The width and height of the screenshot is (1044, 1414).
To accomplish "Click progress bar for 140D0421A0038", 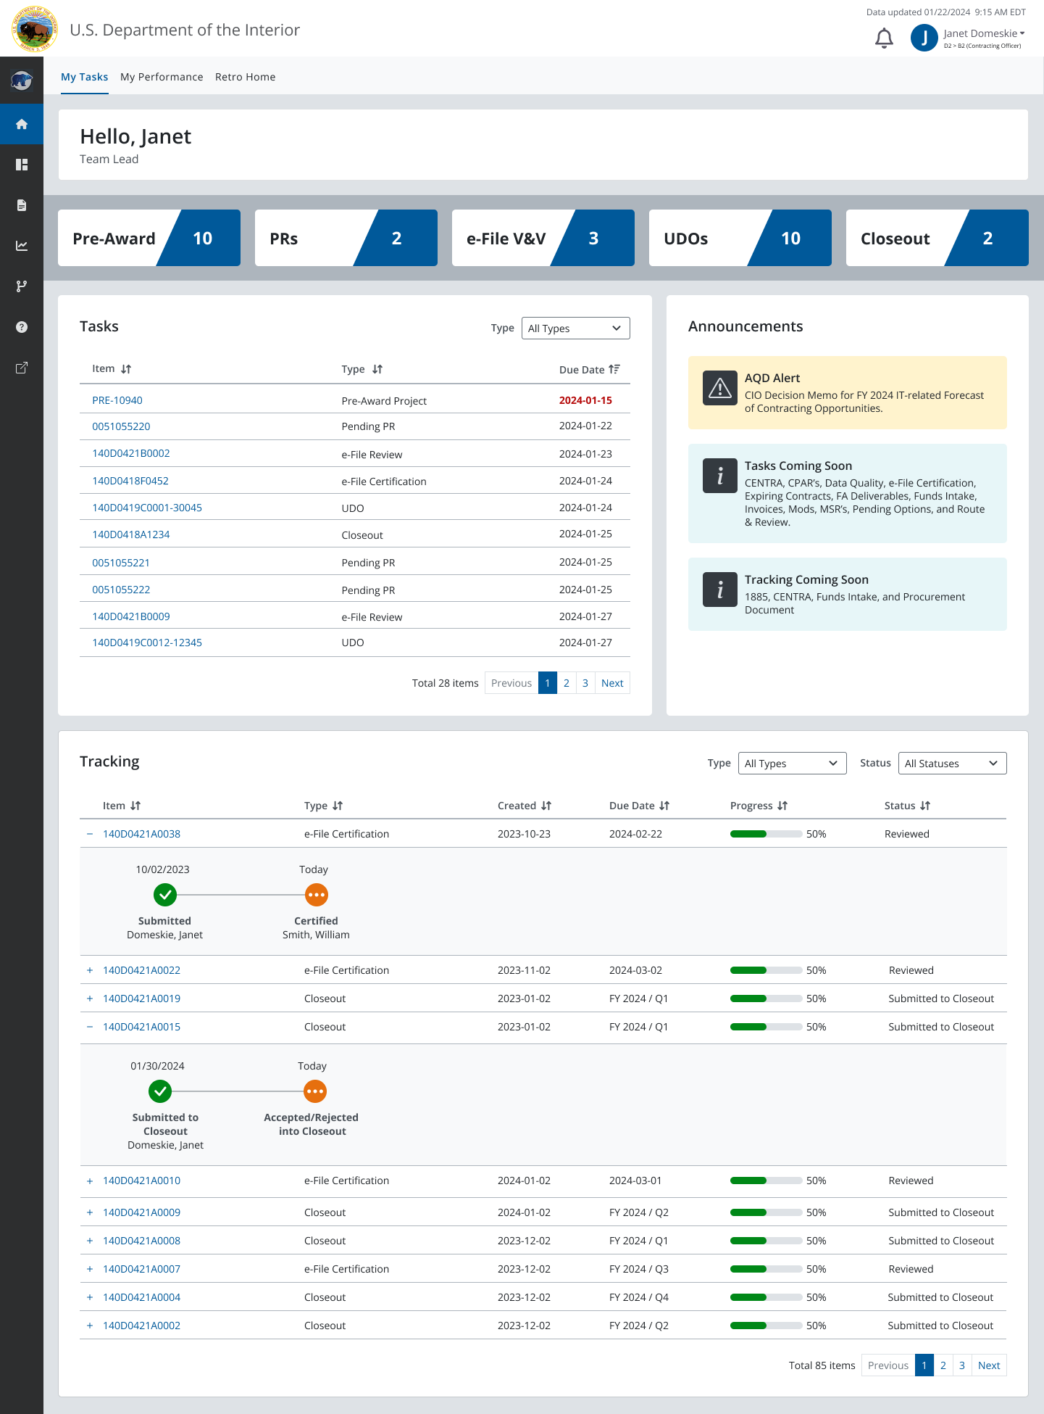I will (766, 834).
